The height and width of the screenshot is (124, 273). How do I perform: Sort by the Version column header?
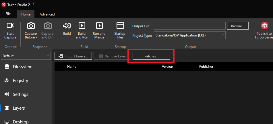[x=167, y=67]
